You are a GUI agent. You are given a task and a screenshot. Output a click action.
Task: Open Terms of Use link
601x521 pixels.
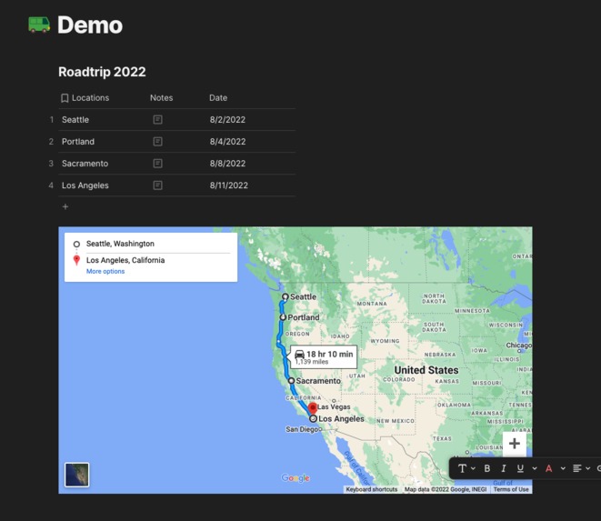(x=511, y=489)
